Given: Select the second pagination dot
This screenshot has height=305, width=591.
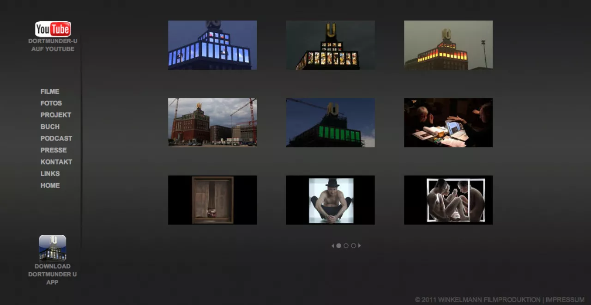Looking at the screenshot, I should [x=346, y=246].
